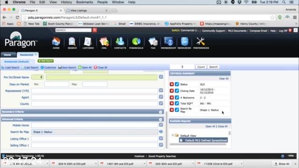Collapse the Secondary Criteria section
This screenshot has width=299, height=168.
[x=161, y=112]
